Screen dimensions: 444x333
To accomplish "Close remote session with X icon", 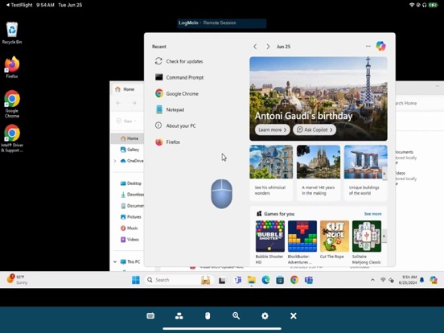I will coord(294,316).
